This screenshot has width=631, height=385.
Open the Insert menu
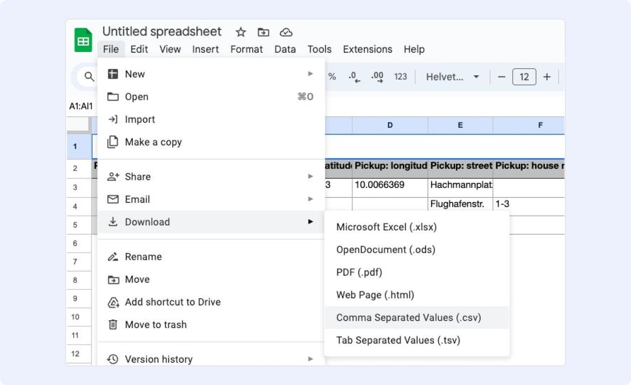206,49
